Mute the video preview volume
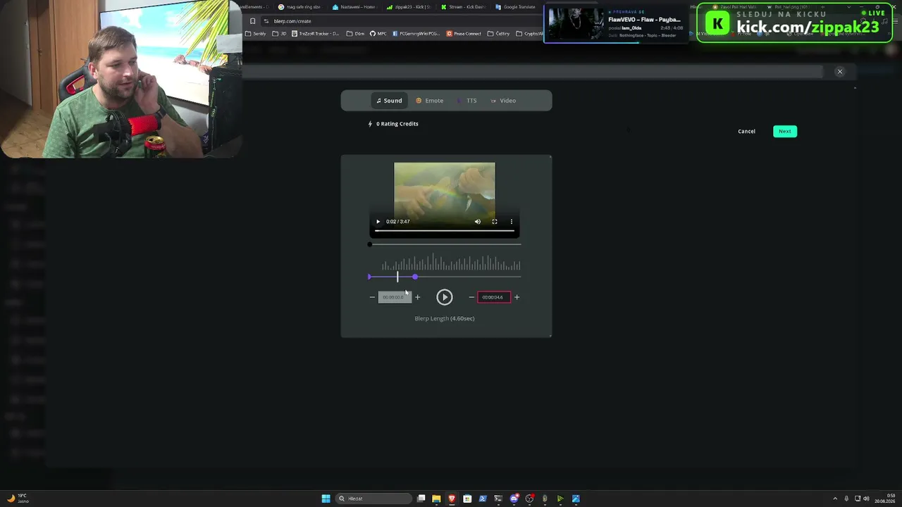Viewport: 902px width, 507px height. [x=478, y=222]
